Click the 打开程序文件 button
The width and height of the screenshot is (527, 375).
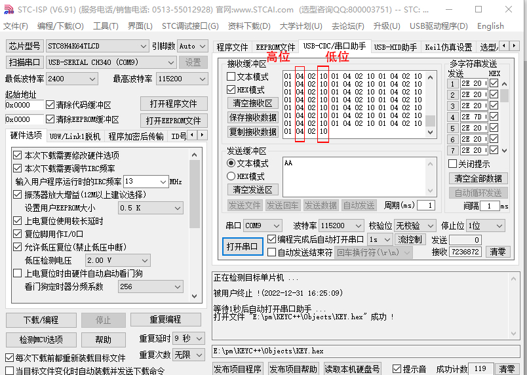174,104
